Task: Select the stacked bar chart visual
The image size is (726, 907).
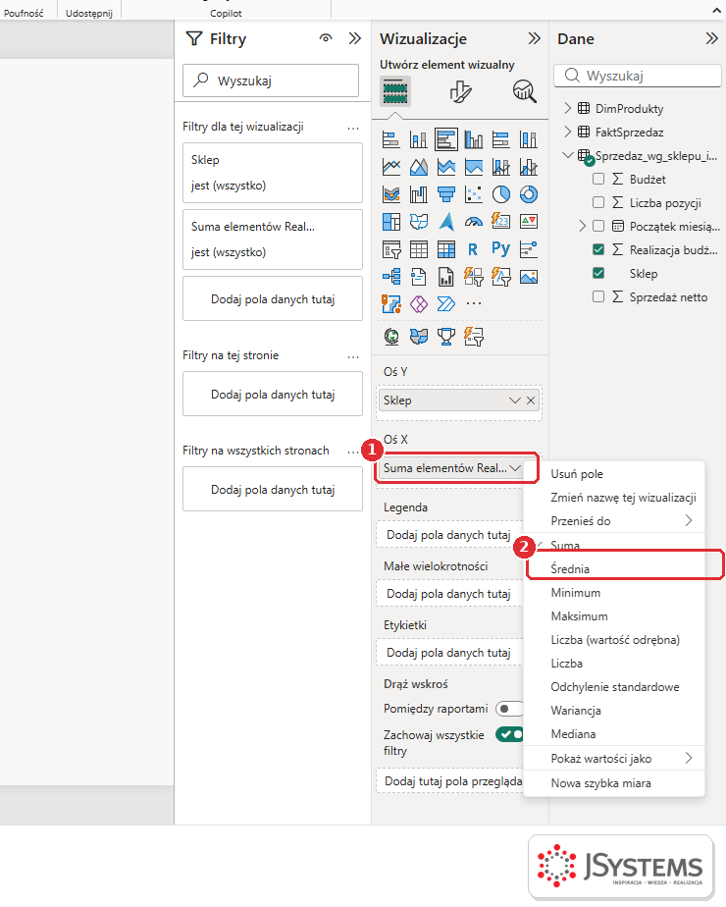Action: [x=391, y=139]
